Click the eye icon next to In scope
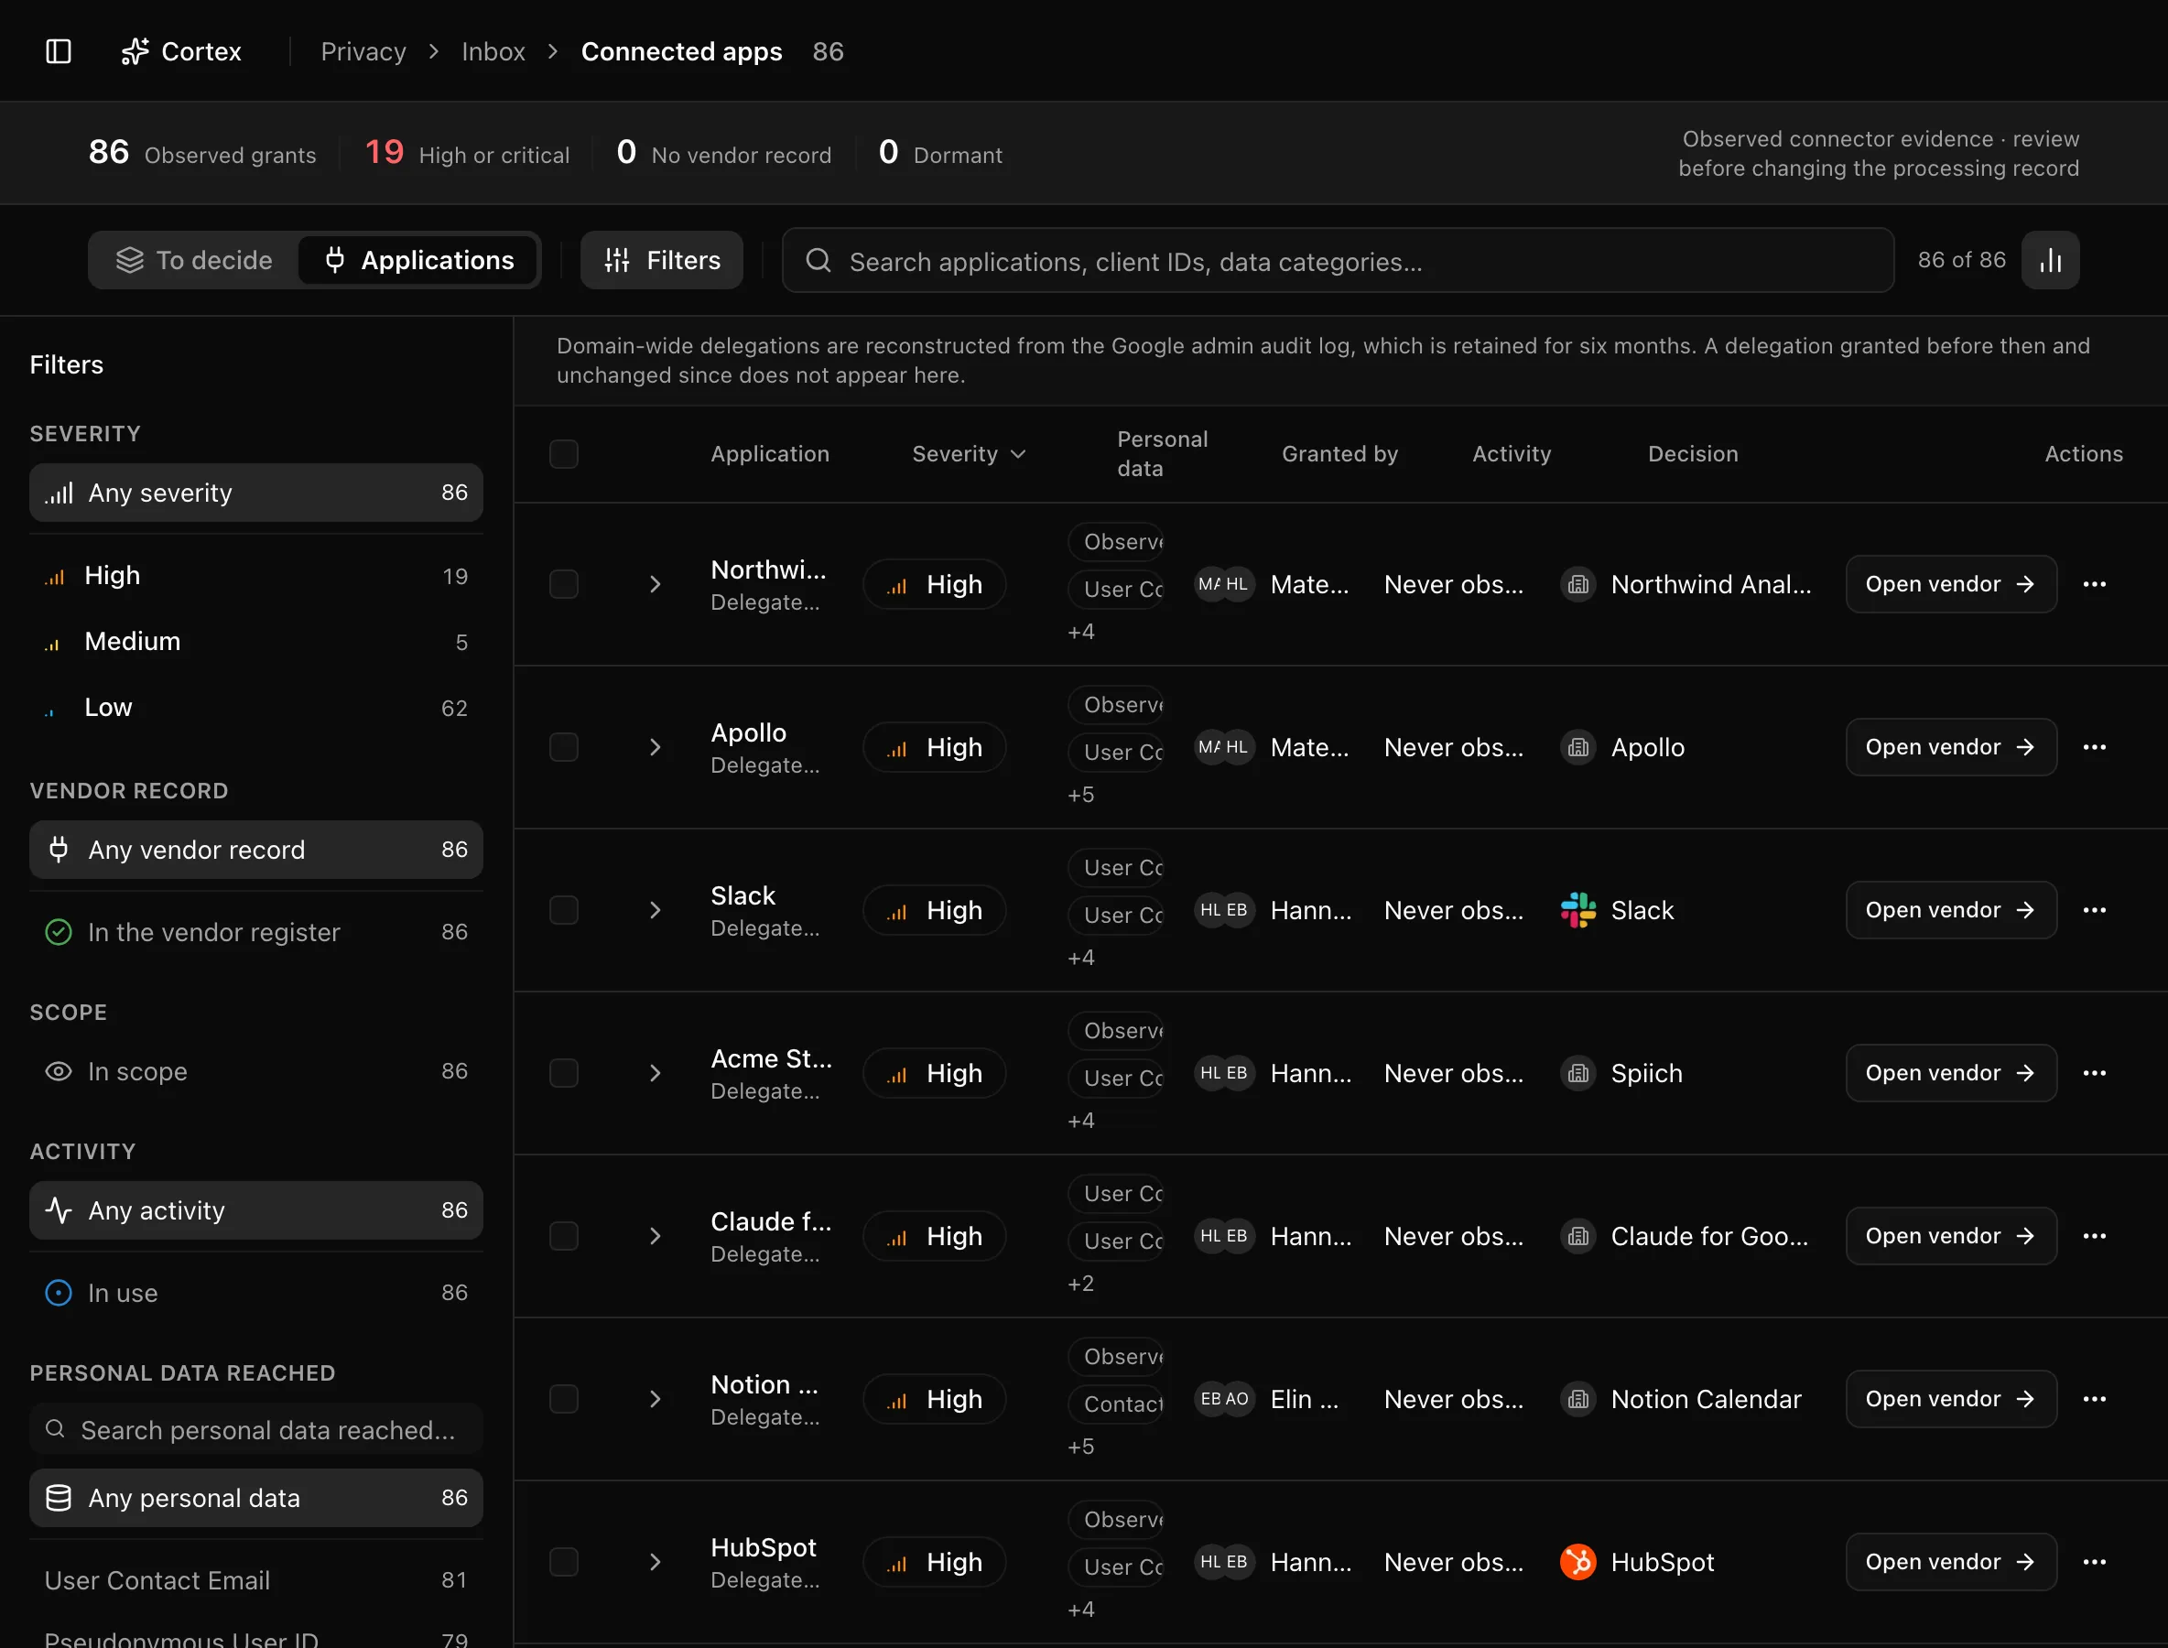This screenshot has width=2168, height=1648. point(59,1071)
